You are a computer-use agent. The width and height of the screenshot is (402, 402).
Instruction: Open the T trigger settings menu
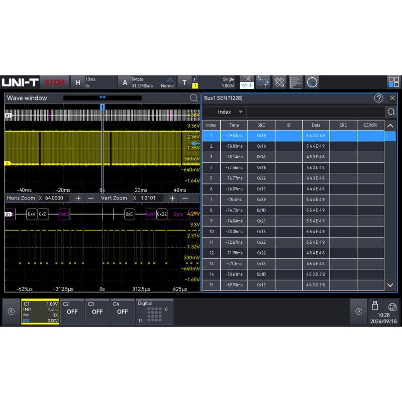point(184,82)
